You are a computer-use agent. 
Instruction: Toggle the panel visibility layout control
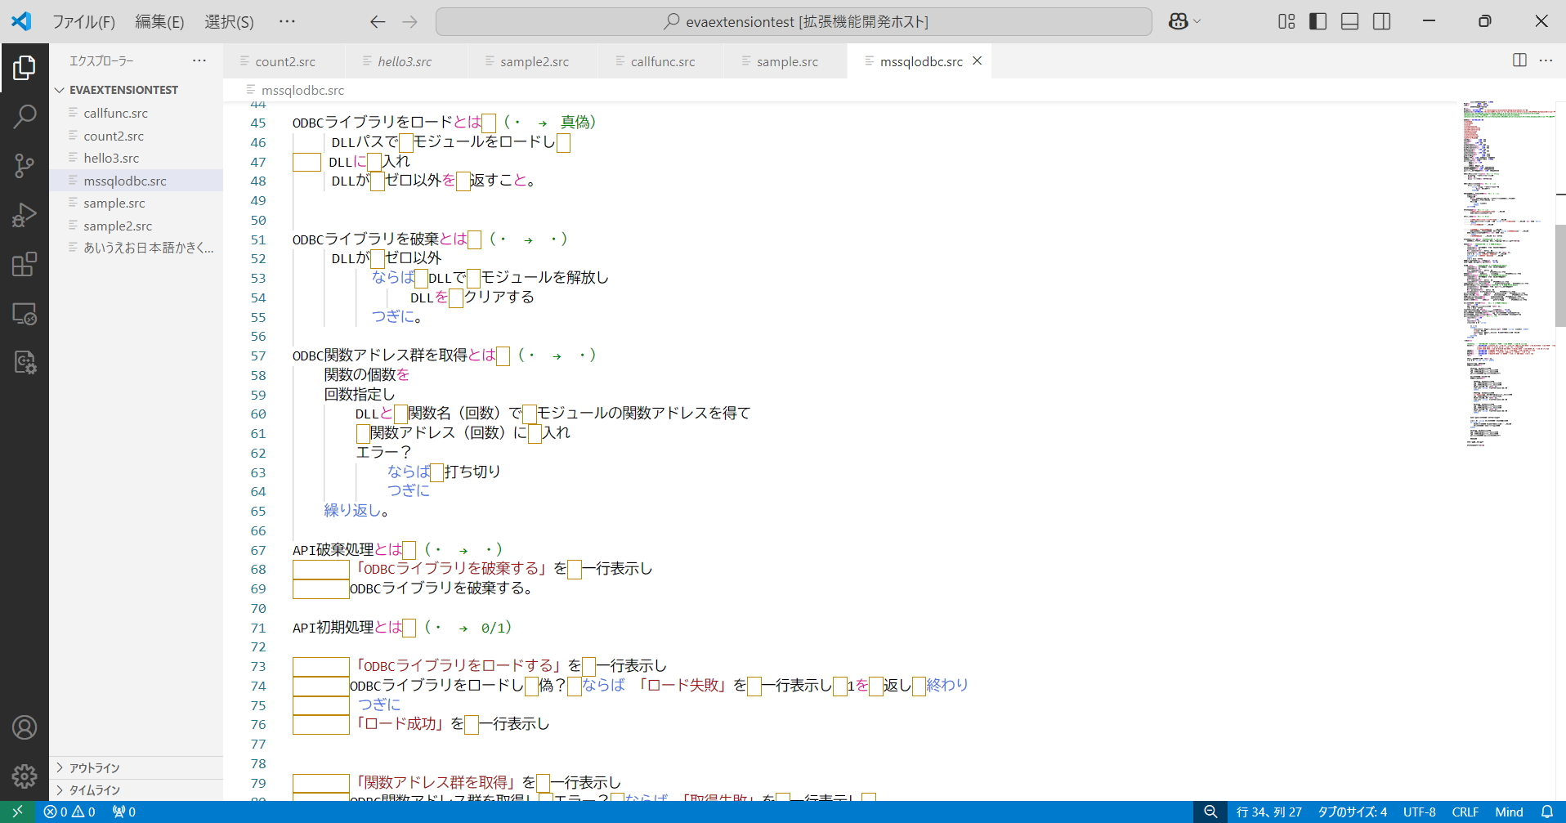click(x=1349, y=21)
